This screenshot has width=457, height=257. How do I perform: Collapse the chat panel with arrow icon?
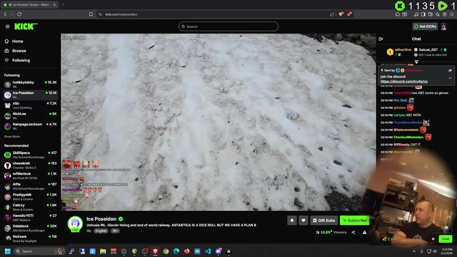(x=381, y=39)
